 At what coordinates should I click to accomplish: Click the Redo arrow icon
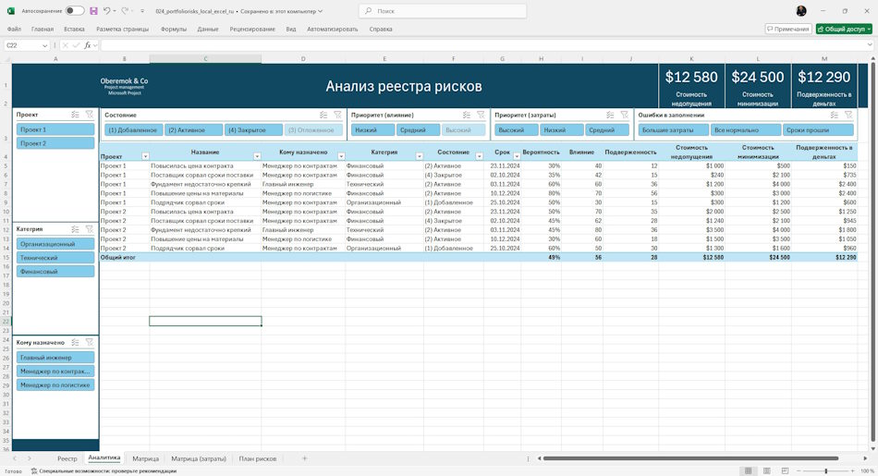[125, 11]
